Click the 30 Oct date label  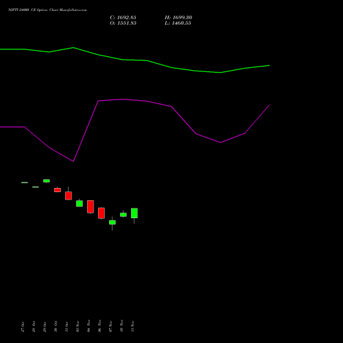56,327
